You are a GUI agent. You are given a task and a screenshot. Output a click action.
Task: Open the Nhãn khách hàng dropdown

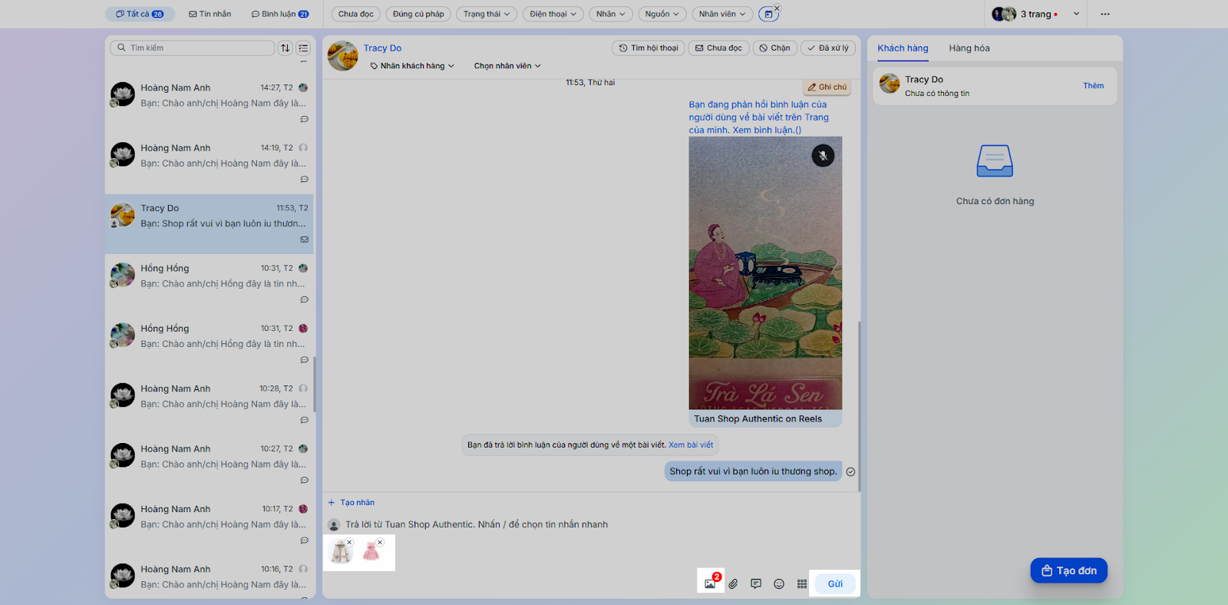pos(412,66)
